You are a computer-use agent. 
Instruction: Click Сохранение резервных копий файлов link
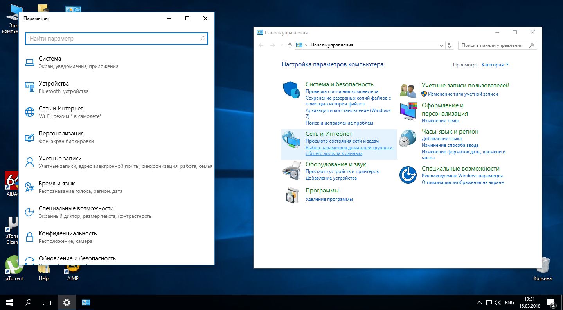pos(348,101)
